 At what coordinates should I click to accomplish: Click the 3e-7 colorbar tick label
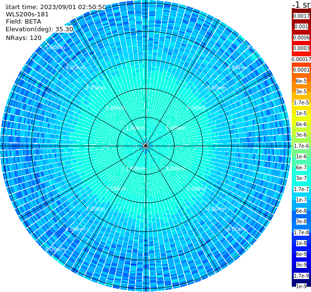click(x=301, y=178)
